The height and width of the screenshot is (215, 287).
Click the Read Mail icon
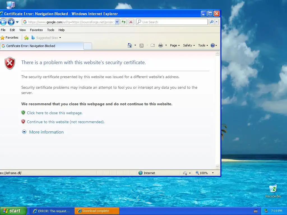[x=153, y=45]
